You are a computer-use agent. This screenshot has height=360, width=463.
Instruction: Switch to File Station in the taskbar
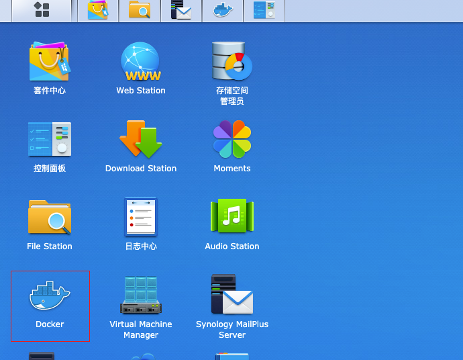(x=140, y=10)
